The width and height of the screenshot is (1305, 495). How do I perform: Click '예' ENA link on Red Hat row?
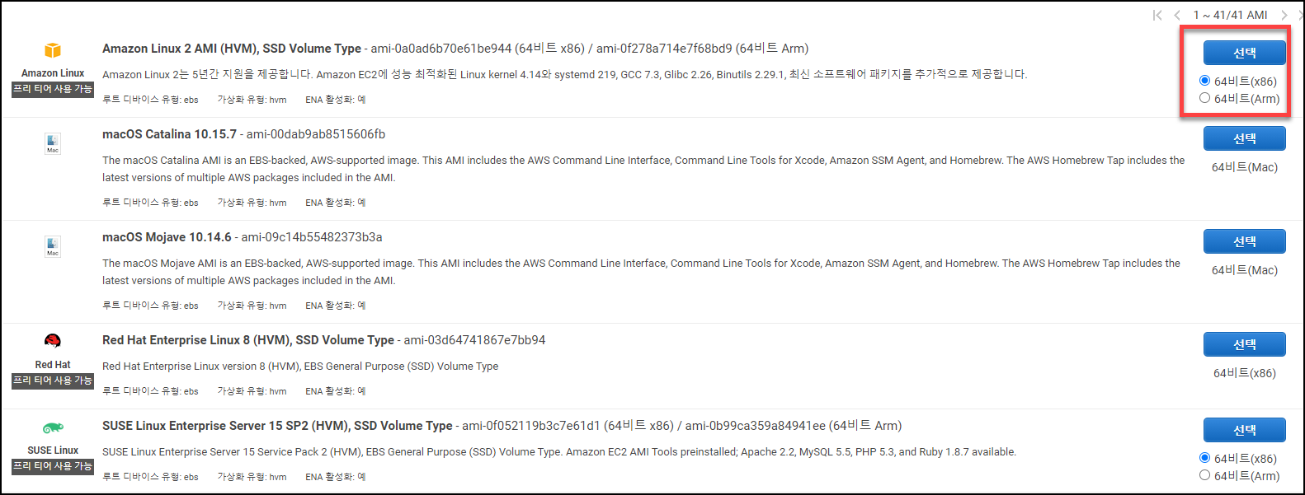click(360, 390)
